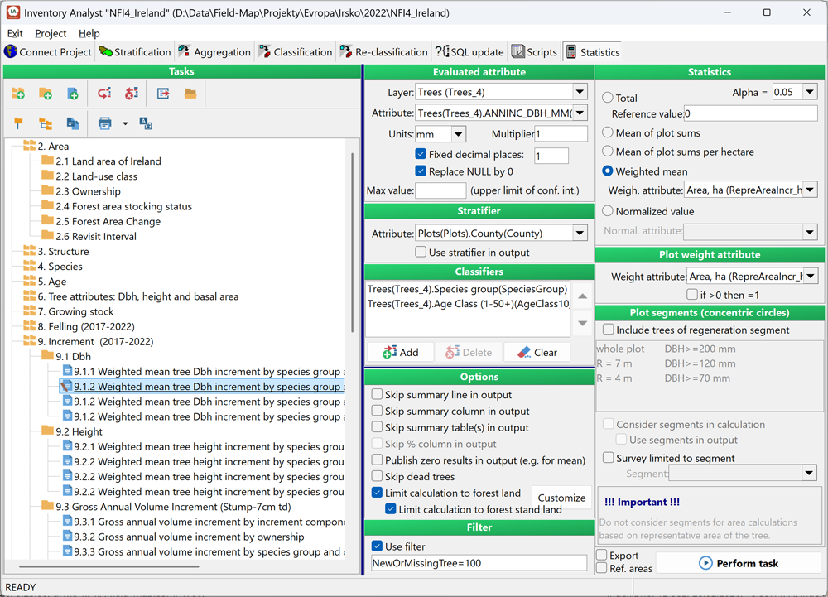Enable Skip dead trees option
This screenshot has width=828, height=597.
click(x=378, y=476)
